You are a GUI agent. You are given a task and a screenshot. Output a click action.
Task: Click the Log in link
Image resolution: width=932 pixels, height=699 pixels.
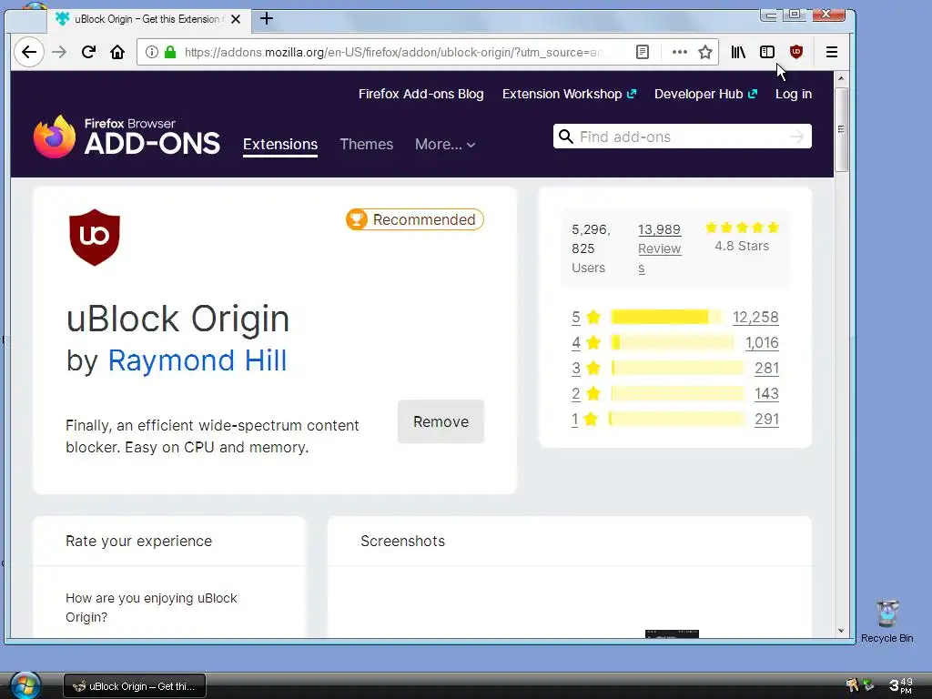(794, 94)
